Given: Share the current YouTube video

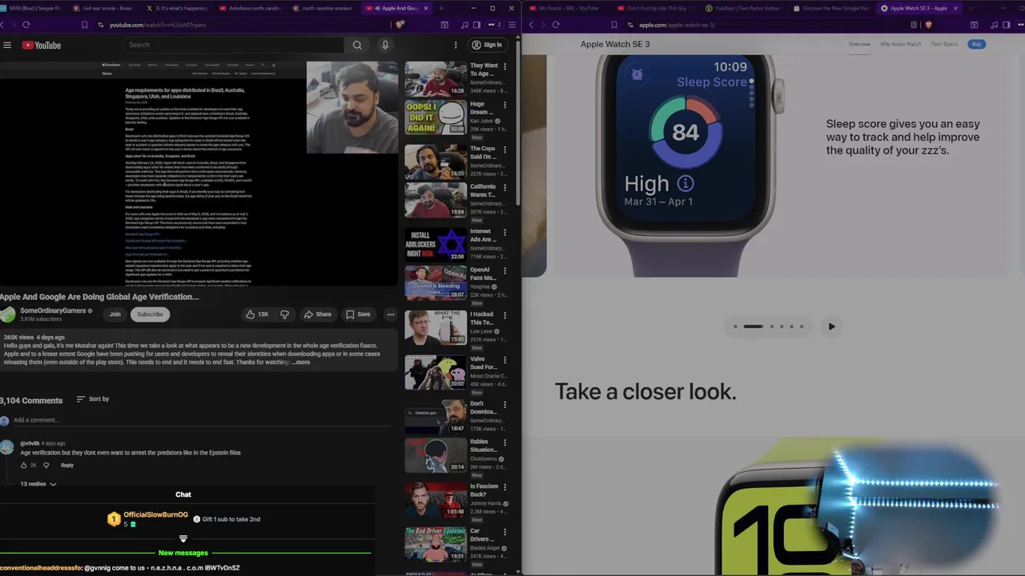Looking at the screenshot, I should [x=317, y=314].
